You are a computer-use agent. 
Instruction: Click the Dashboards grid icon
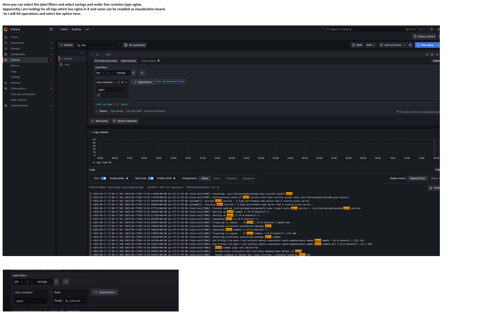tap(6, 54)
